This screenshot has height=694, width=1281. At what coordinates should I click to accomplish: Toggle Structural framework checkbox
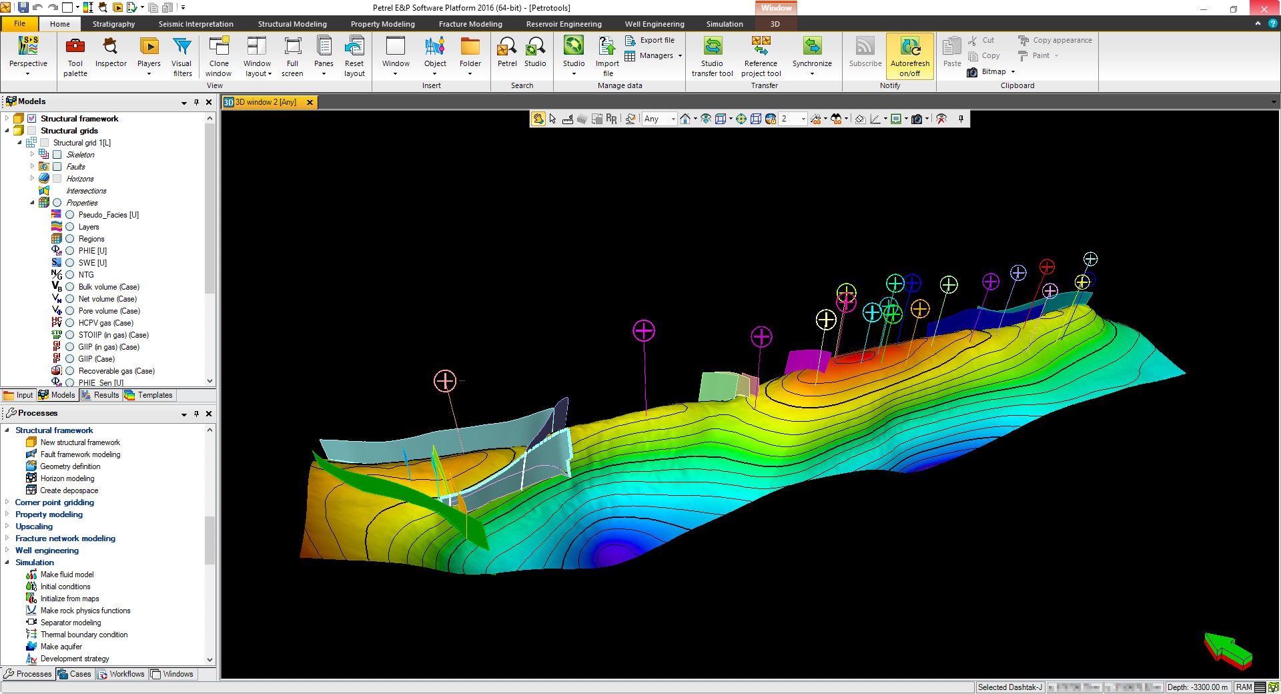[31, 119]
